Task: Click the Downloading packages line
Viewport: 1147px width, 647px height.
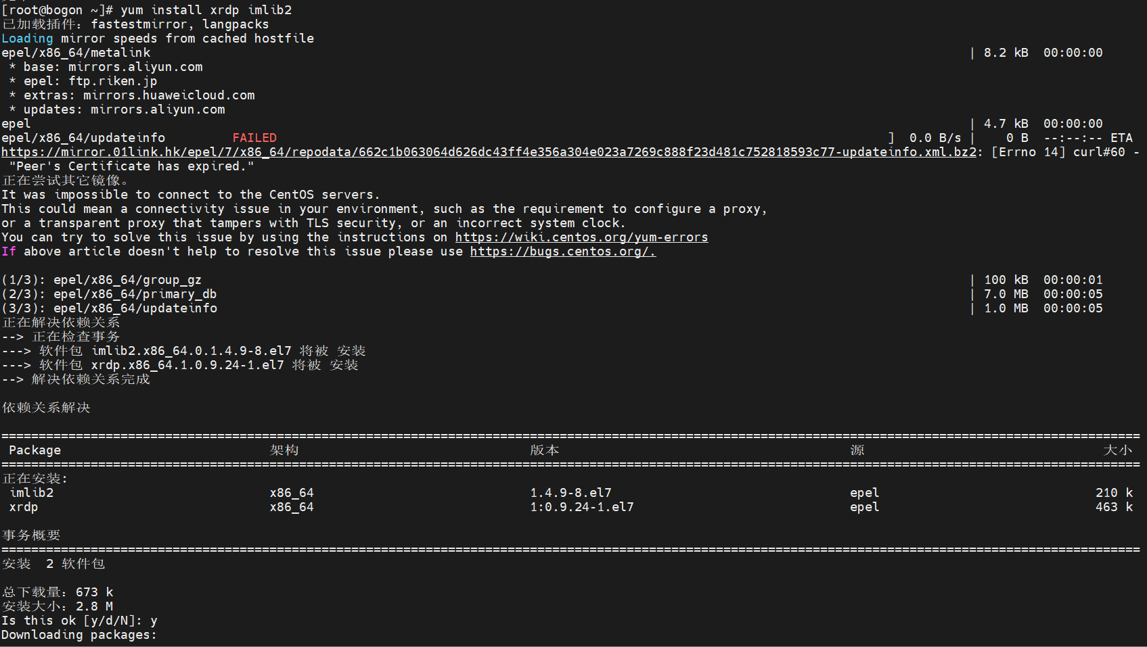Action: point(79,635)
